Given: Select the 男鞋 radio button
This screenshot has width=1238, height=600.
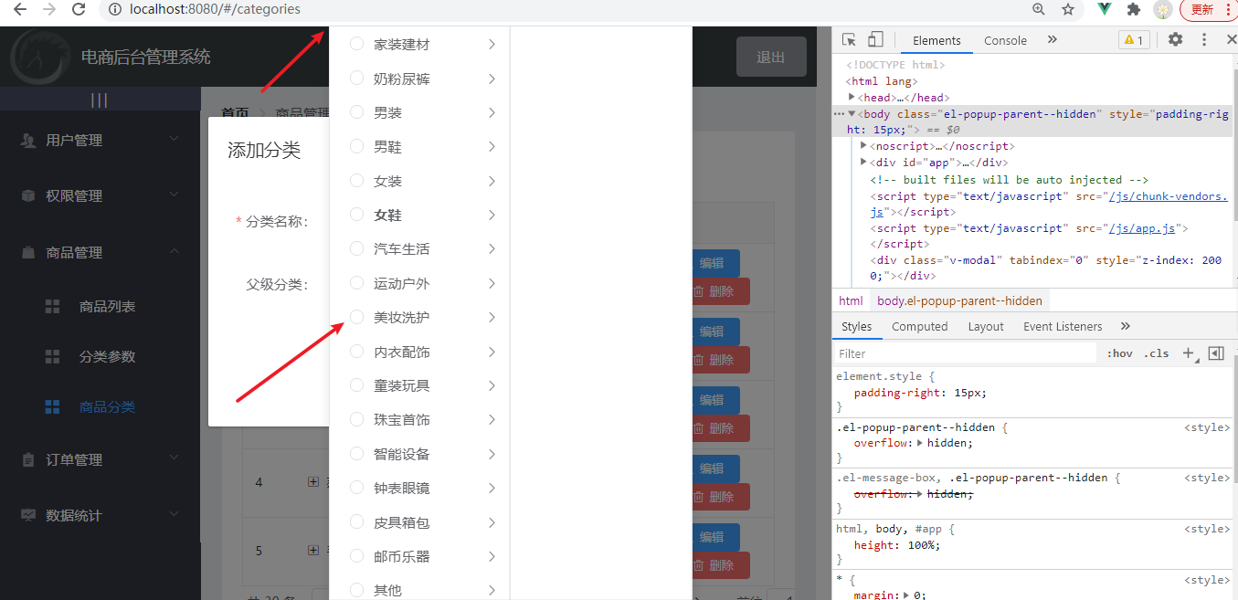Looking at the screenshot, I should pos(357,146).
